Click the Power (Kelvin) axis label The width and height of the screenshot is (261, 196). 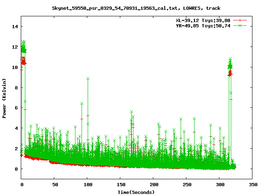click(4, 98)
